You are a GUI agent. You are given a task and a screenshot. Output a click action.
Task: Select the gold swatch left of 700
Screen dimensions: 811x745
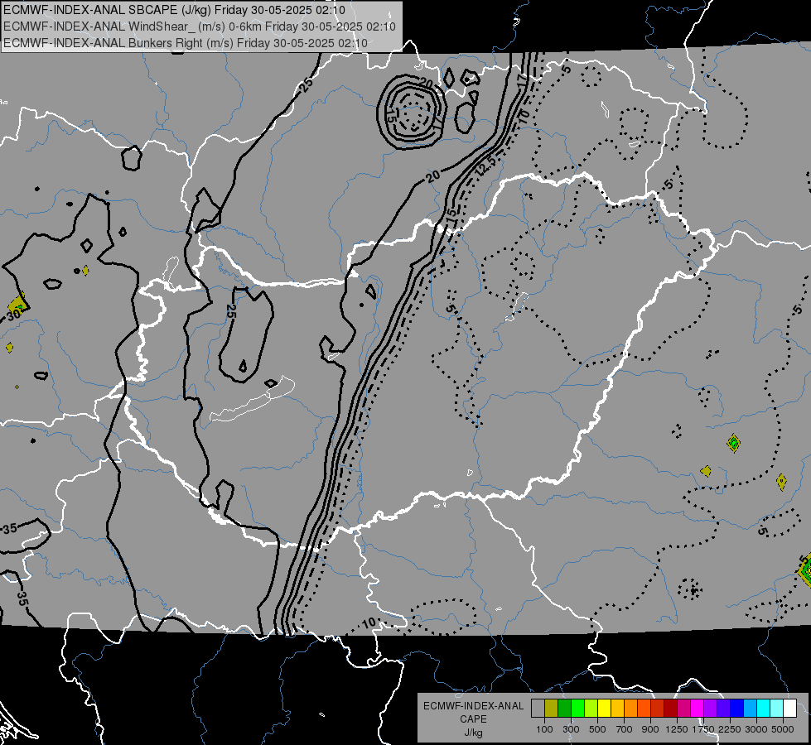tap(617, 709)
